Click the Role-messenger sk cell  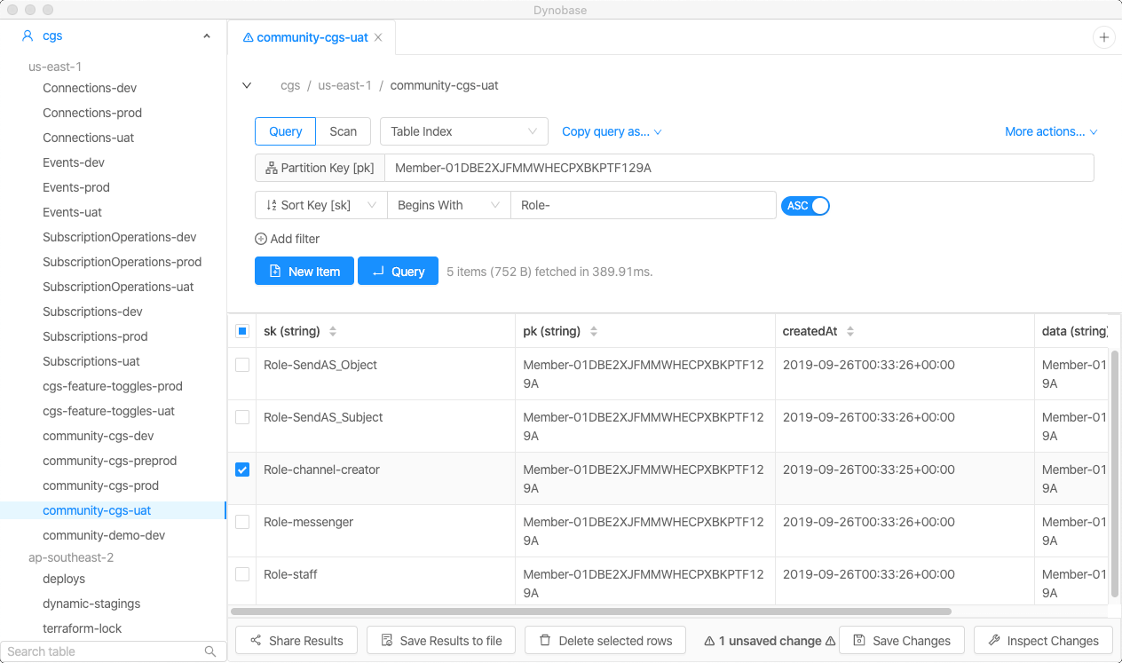pyautogui.click(x=385, y=532)
